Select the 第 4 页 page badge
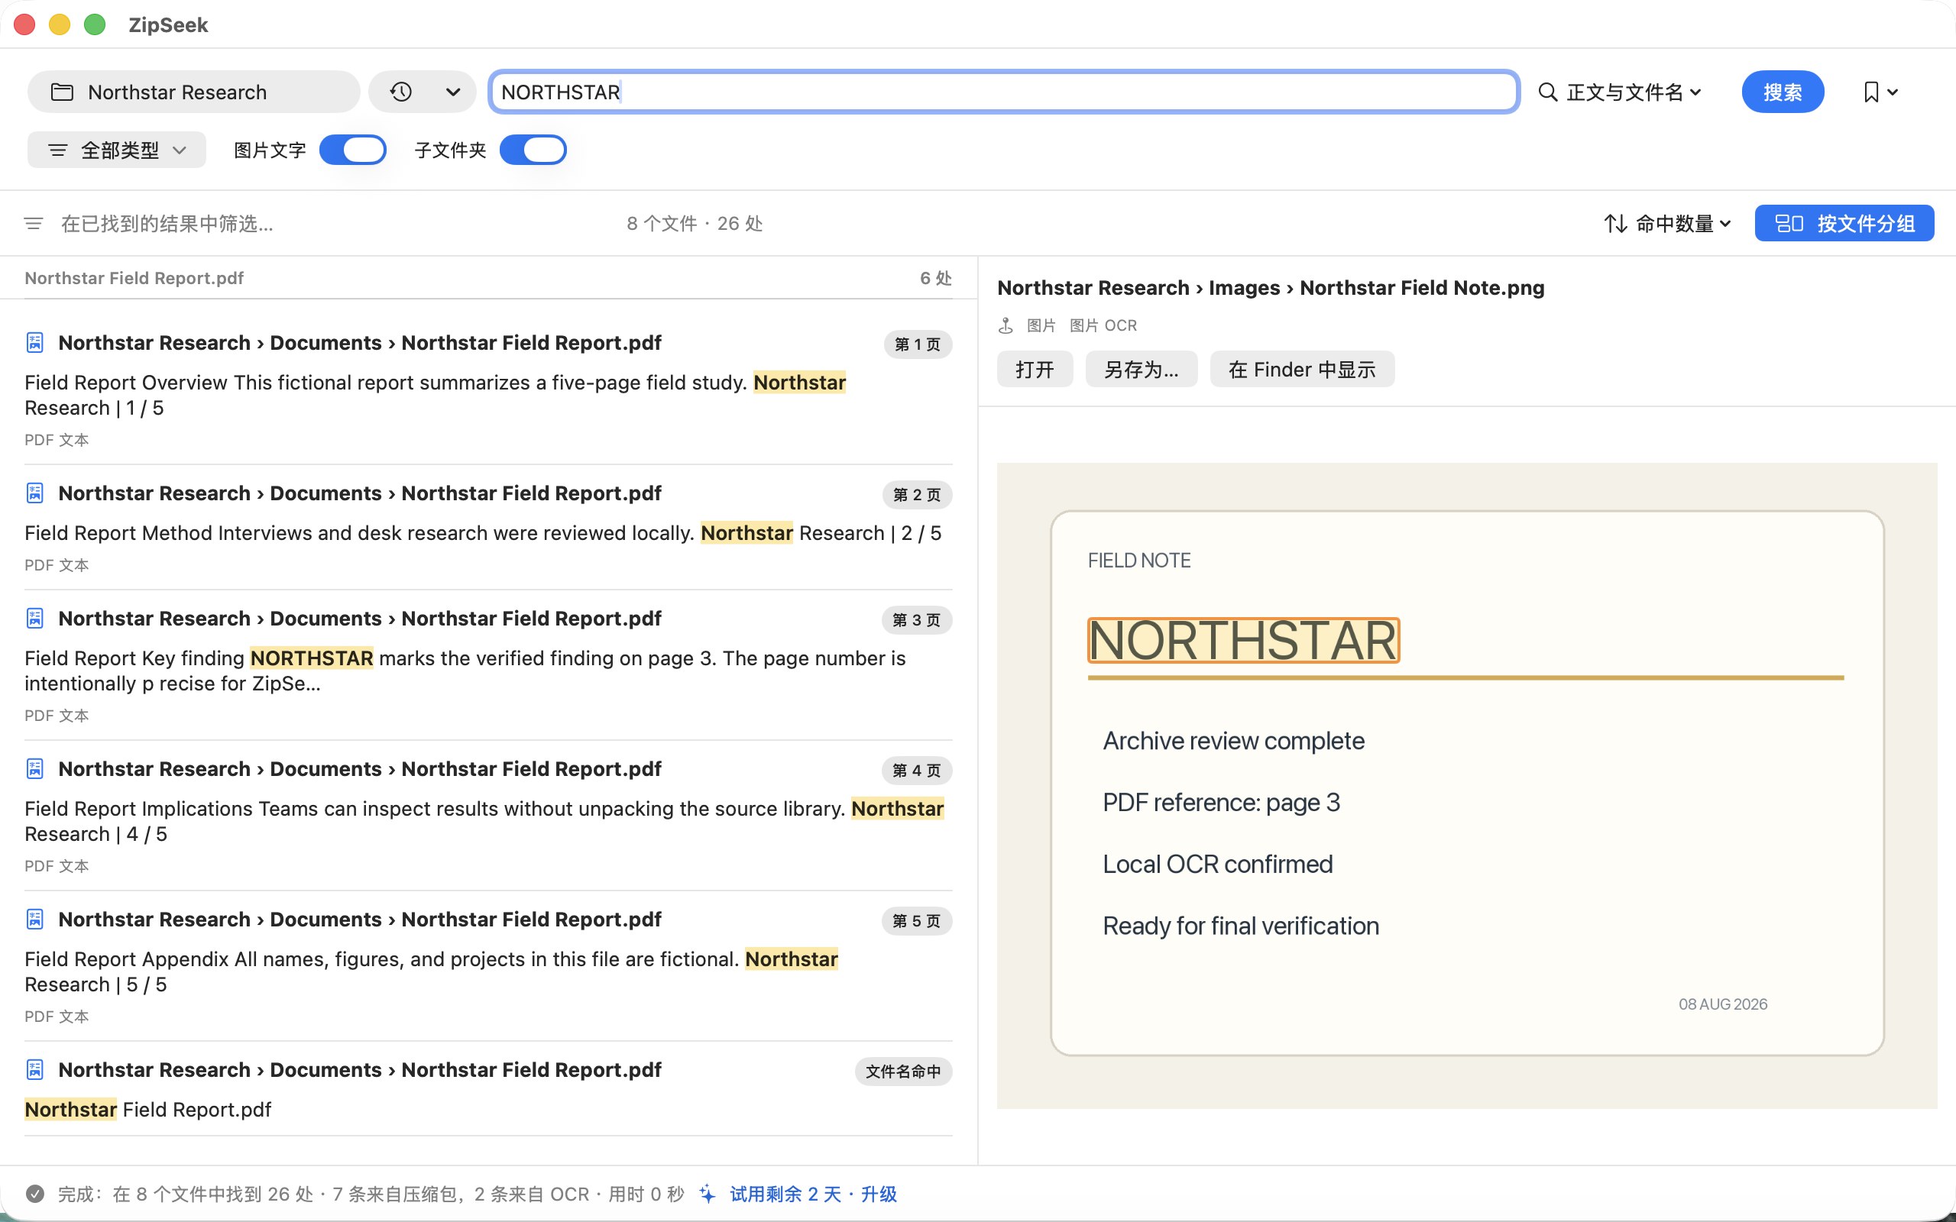1956x1222 pixels. (917, 770)
